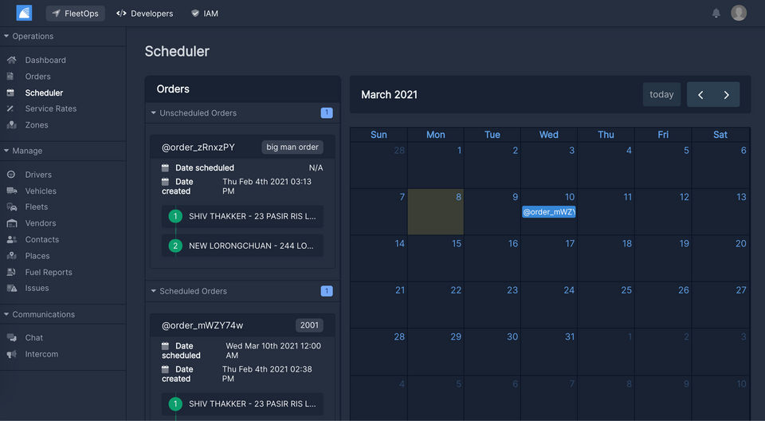Click the IAM shield icon
Viewport: 765px width, 421px height.
(195, 14)
